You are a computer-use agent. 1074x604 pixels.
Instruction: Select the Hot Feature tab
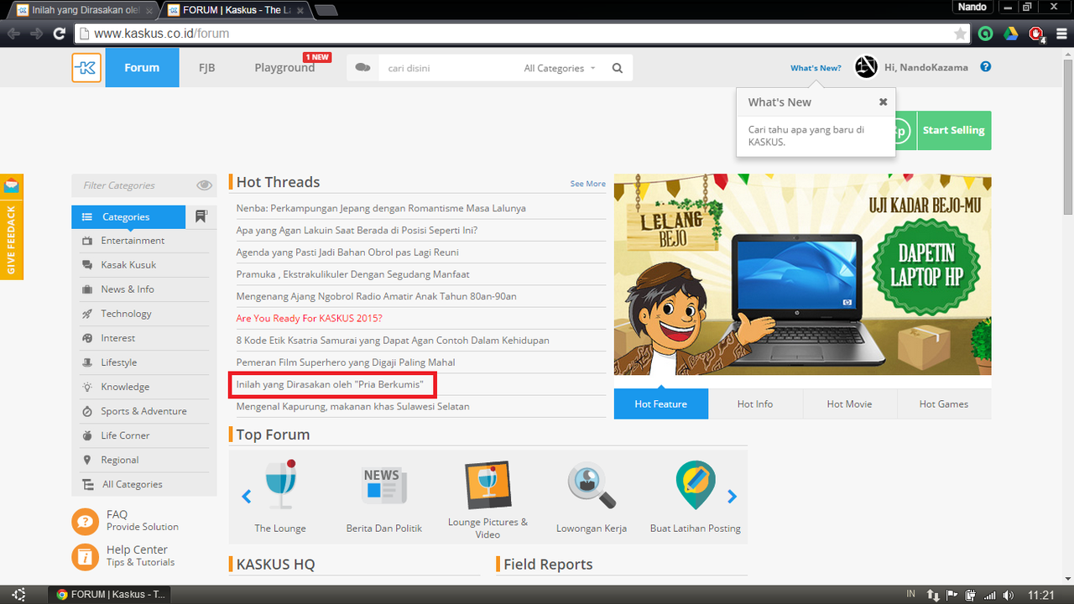(661, 404)
